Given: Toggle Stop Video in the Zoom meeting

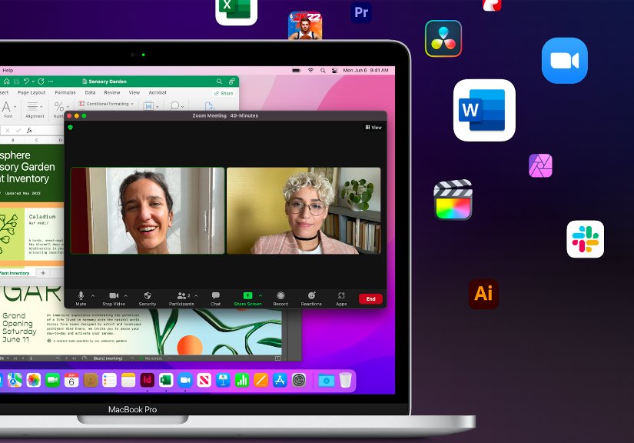Looking at the screenshot, I should tap(112, 295).
